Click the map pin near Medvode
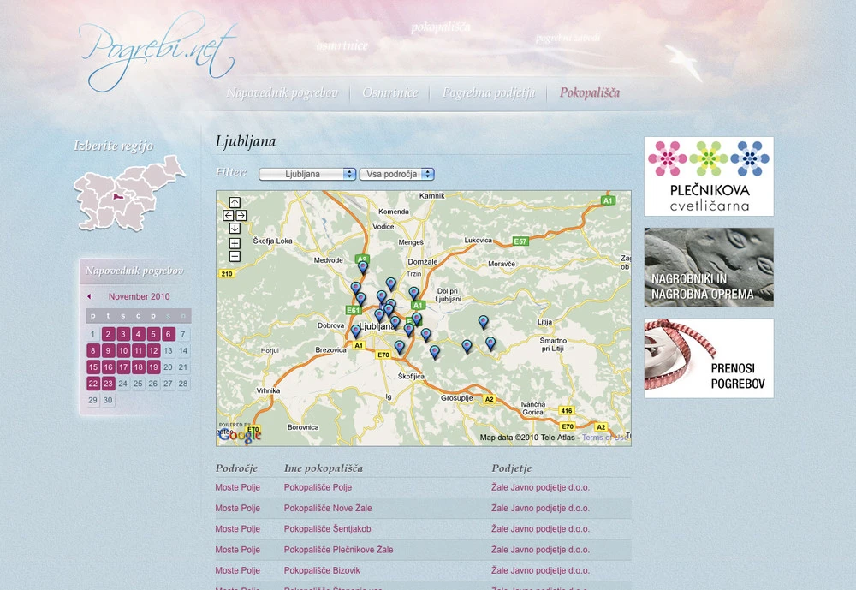Viewport: 856px width, 590px height. click(x=362, y=266)
